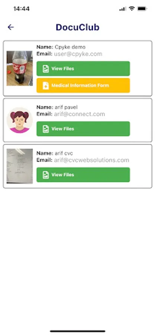Open View Files for Cpyke demo

coord(83,68)
